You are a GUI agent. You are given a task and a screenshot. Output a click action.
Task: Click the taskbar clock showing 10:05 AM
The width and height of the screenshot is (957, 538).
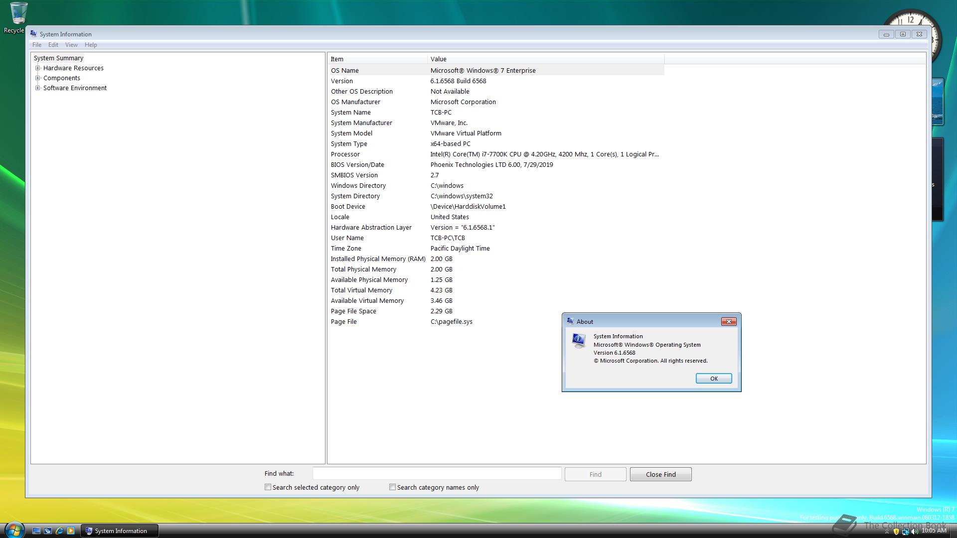[x=934, y=531]
